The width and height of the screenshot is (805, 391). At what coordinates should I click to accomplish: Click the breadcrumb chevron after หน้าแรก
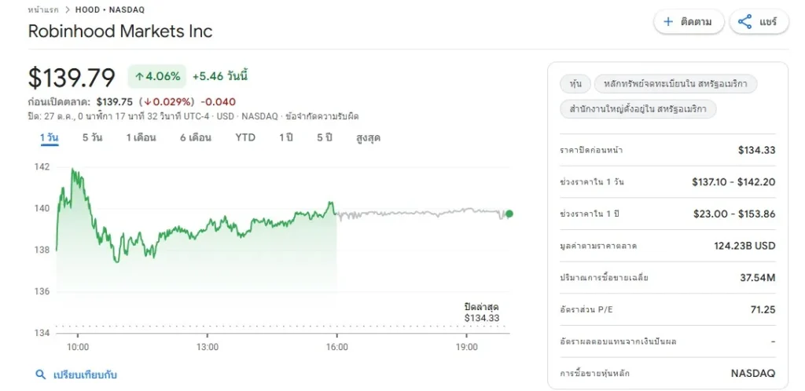tap(68, 9)
